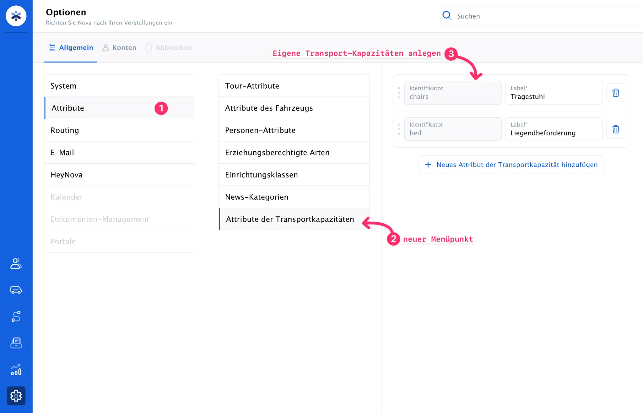Open the HeyNova options entry
The image size is (643, 413).
(120, 175)
